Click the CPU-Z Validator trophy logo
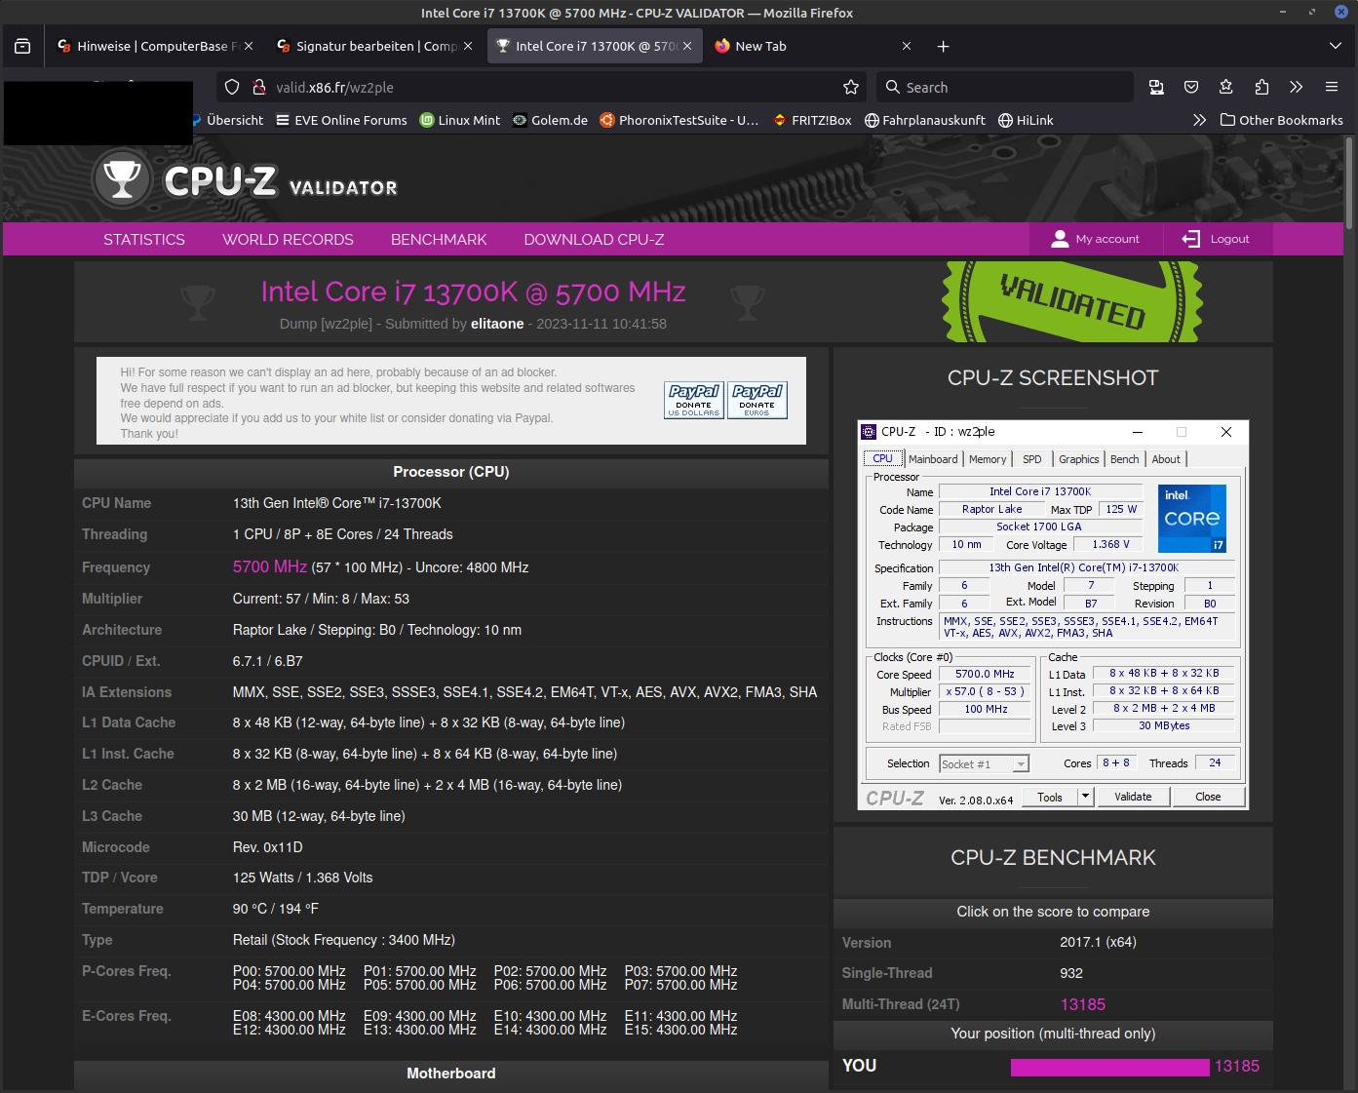1358x1093 pixels. click(122, 179)
